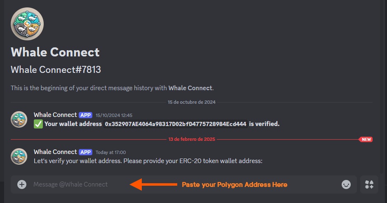Click the plus attachment button in message bar
Screen dimensions: 387x203
(x=22, y=184)
